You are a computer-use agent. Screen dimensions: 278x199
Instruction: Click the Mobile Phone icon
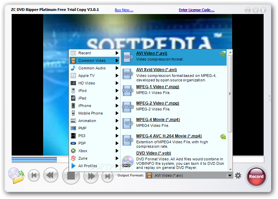click(x=73, y=113)
